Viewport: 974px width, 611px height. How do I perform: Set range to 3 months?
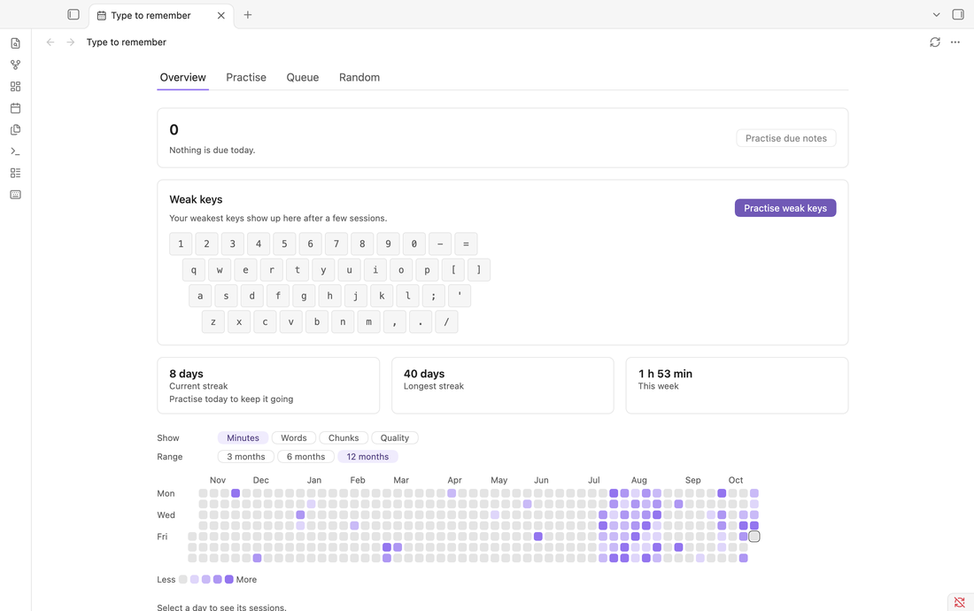246,456
